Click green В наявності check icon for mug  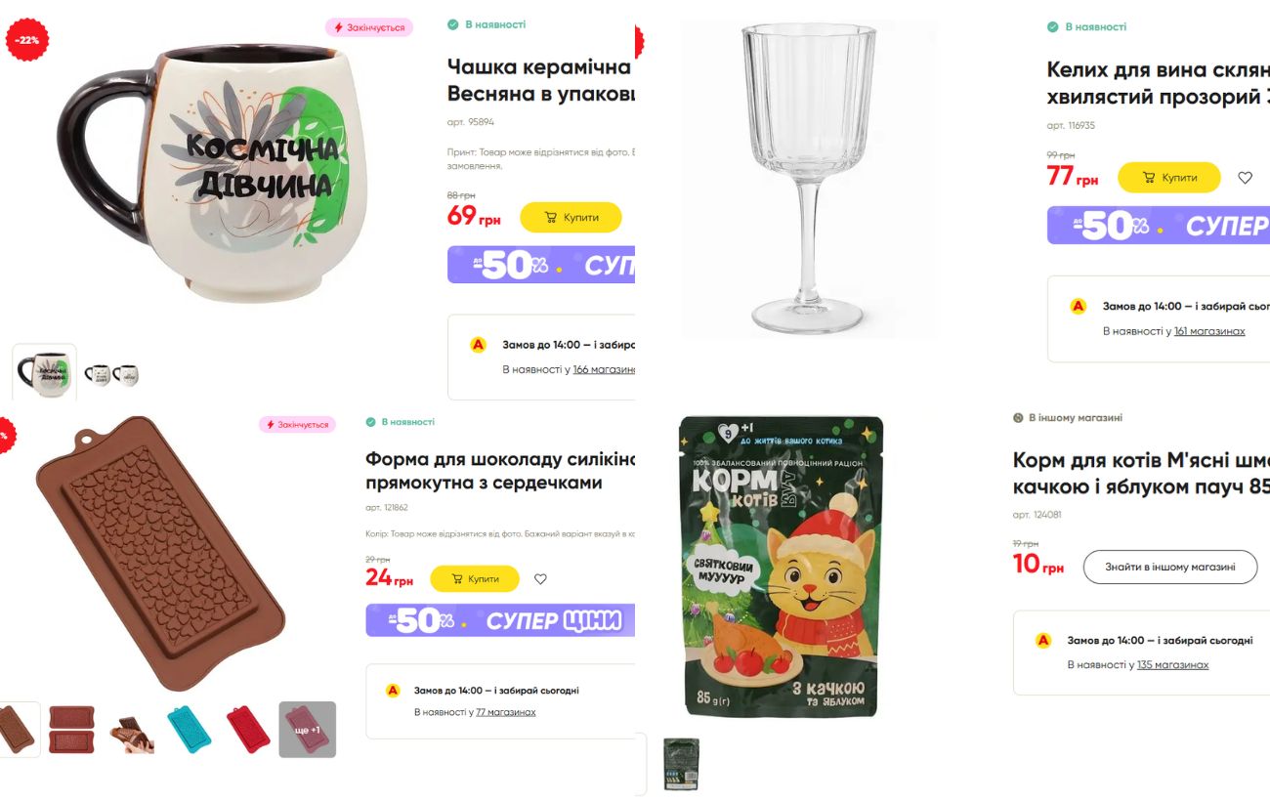coord(452,24)
